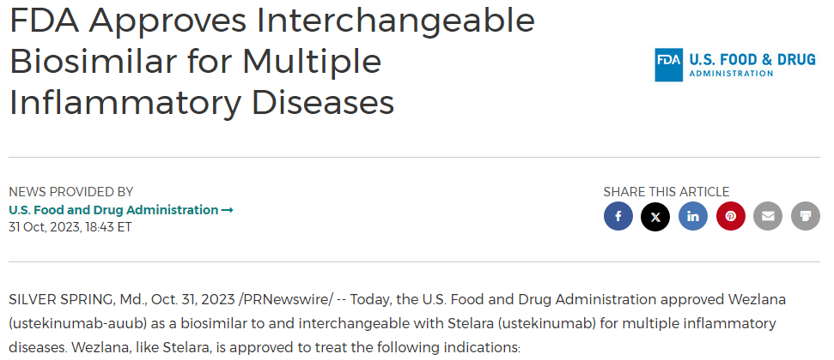The width and height of the screenshot is (834, 360).
Task: Share the article on X
Action: 655,216
